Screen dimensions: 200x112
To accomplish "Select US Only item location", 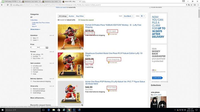I will tap(31, 68).
